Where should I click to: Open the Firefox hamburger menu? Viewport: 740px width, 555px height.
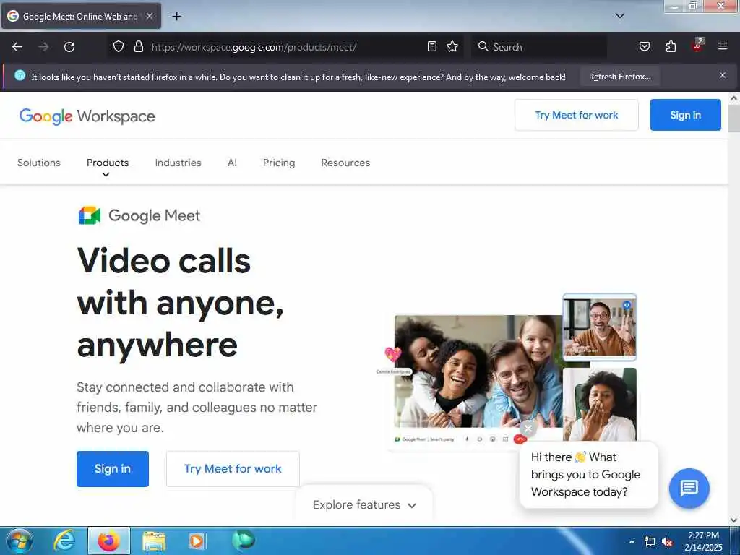pos(722,46)
